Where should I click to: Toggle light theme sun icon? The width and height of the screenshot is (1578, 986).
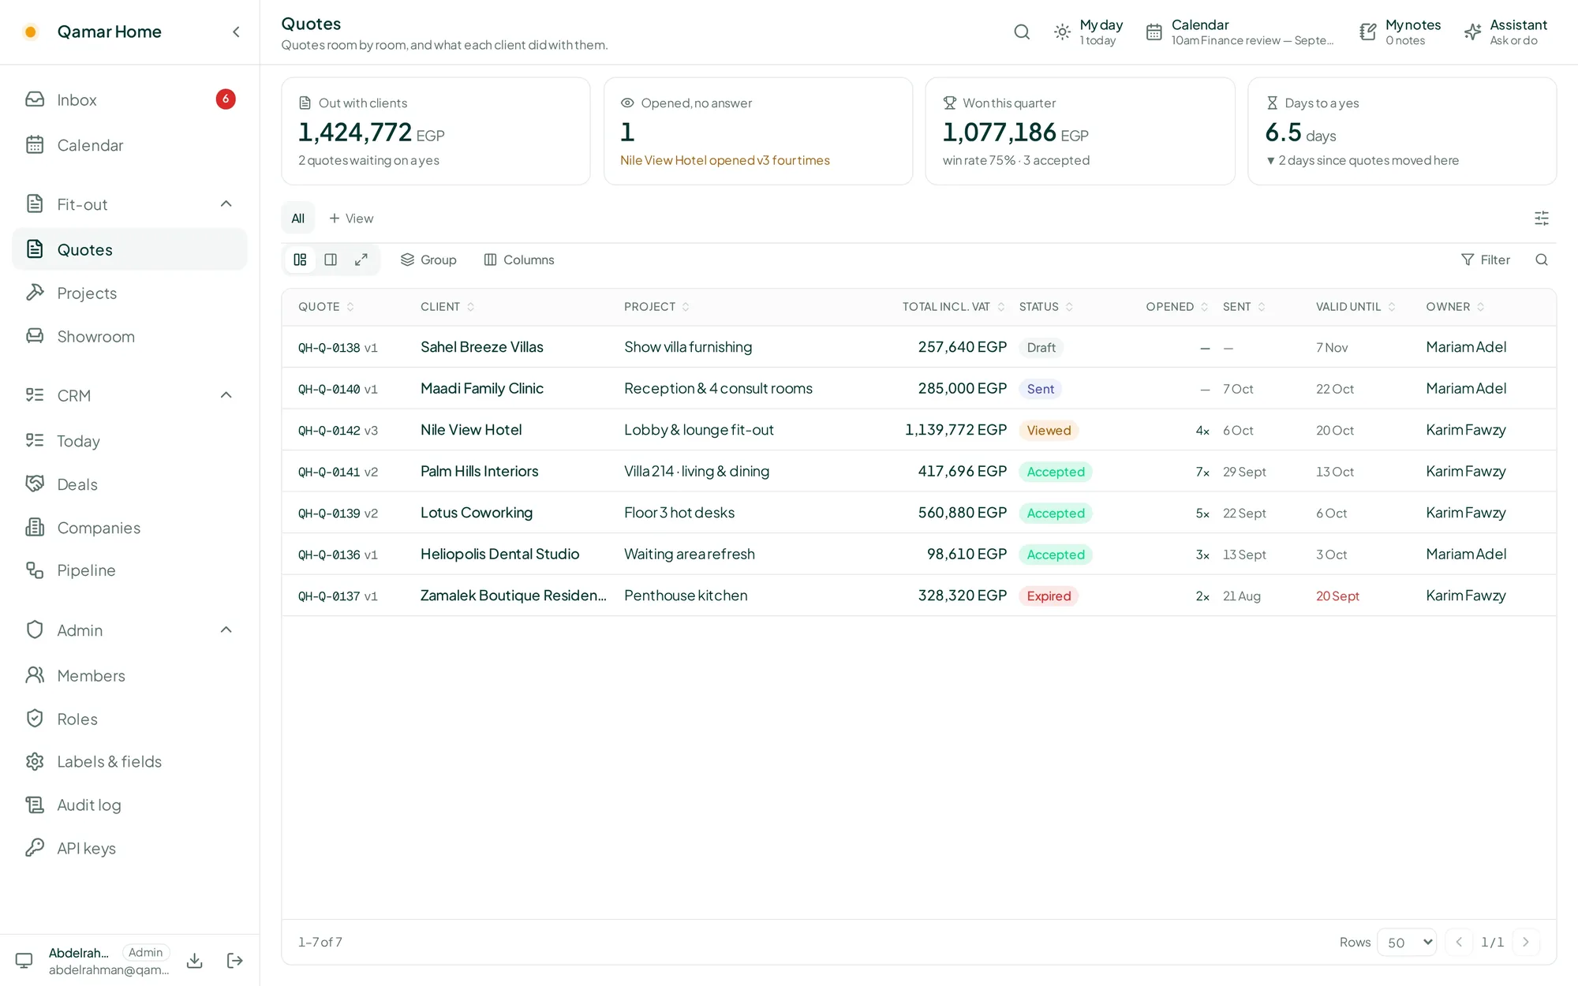tap(1062, 32)
